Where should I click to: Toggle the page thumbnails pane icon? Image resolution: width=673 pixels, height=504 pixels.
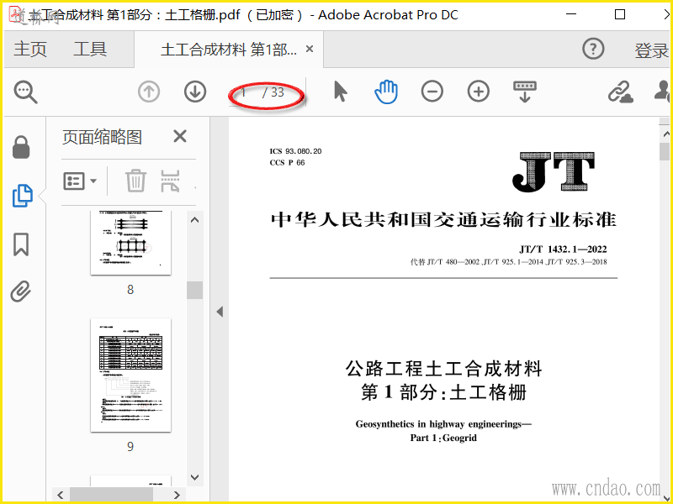tap(22, 196)
